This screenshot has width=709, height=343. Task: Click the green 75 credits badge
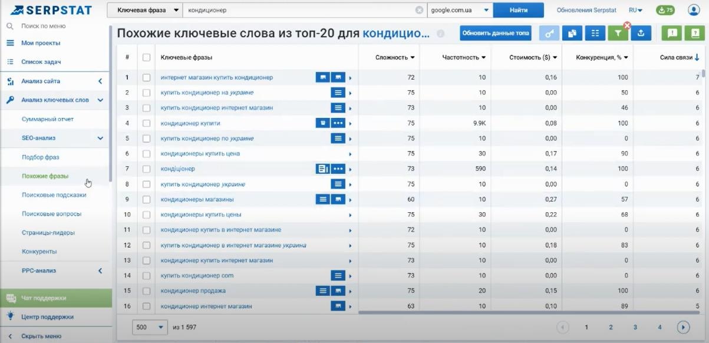665,10
